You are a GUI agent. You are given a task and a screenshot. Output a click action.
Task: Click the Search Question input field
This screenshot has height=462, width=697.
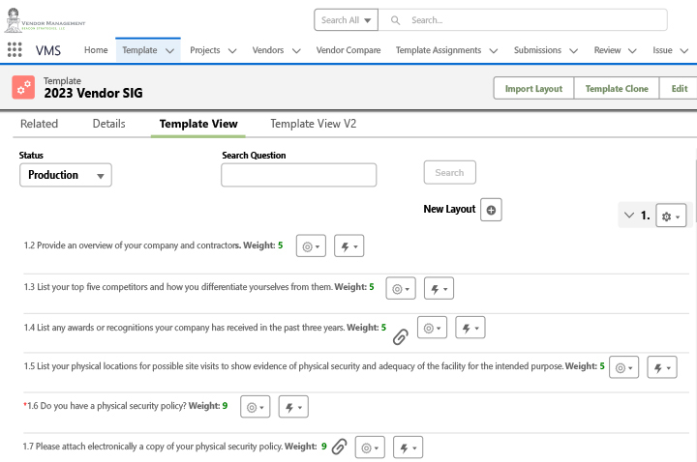click(x=298, y=175)
